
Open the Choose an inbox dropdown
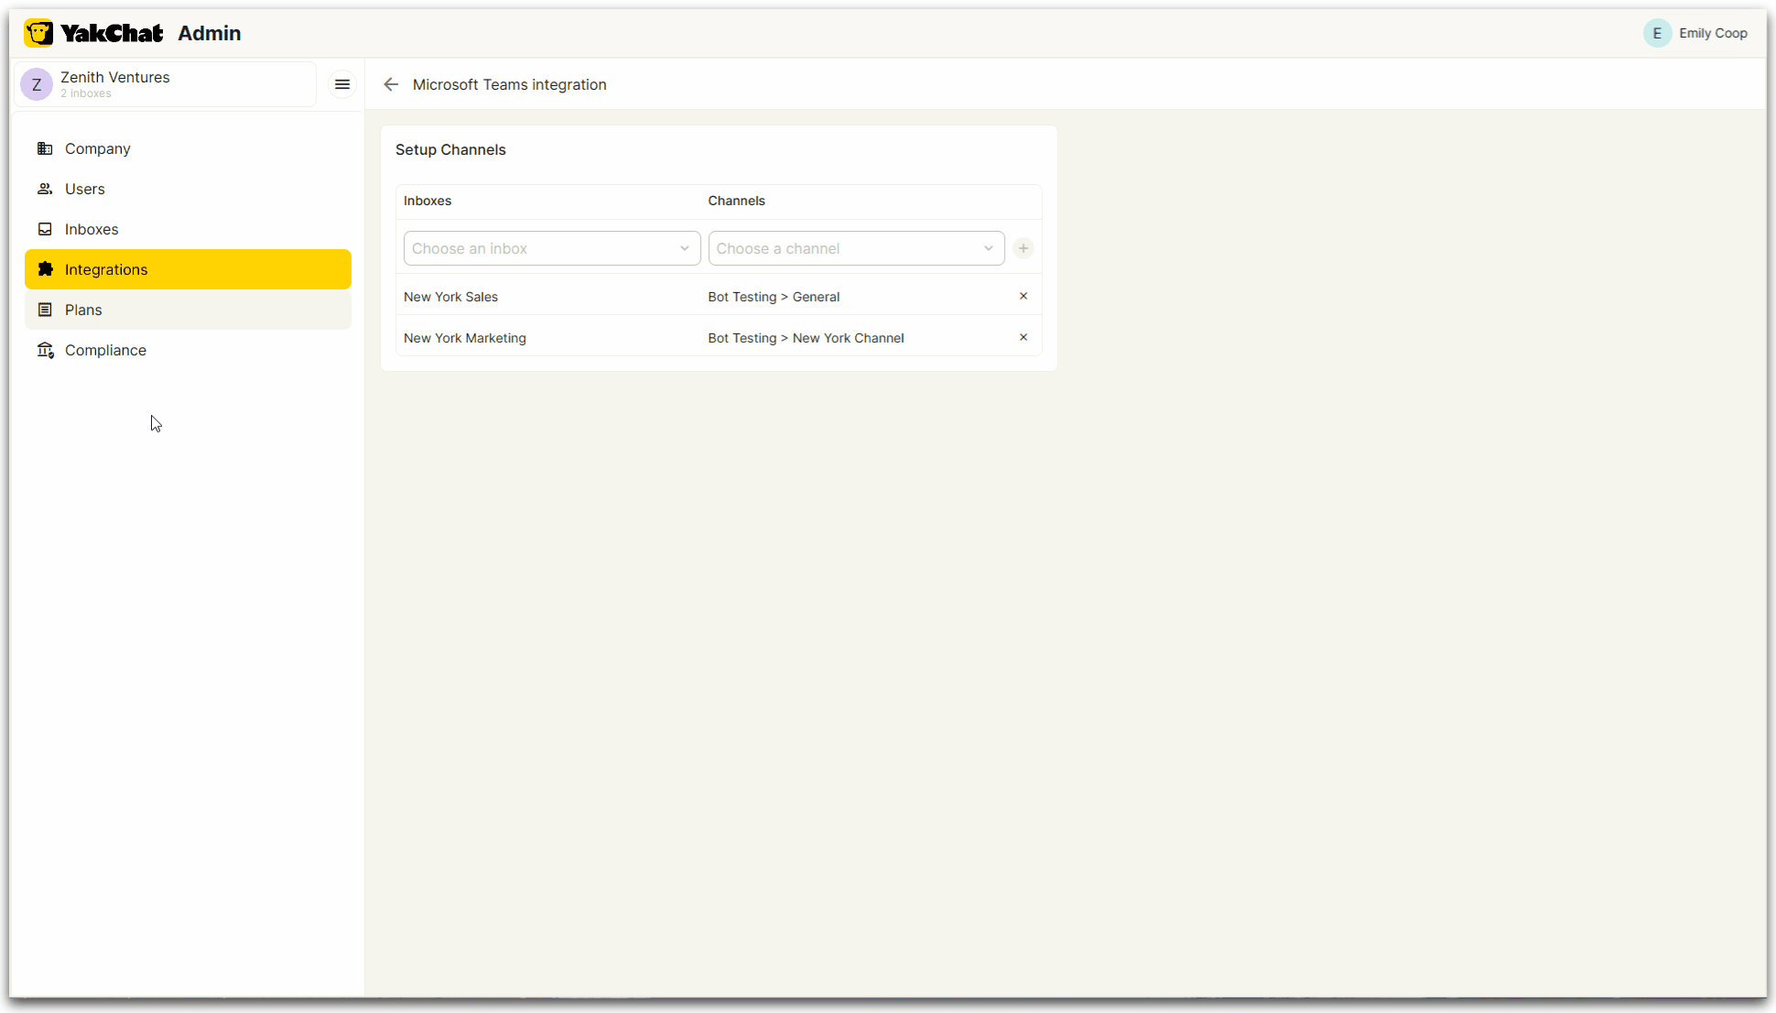click(551, 248)
